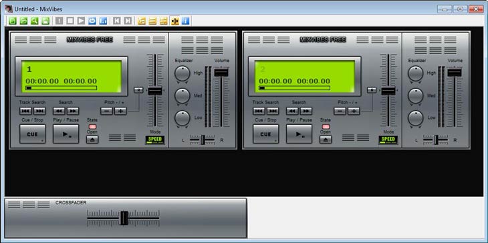Click deck 2 Search rewind button
Screen dimensions: 488x243
click(292, 111)
